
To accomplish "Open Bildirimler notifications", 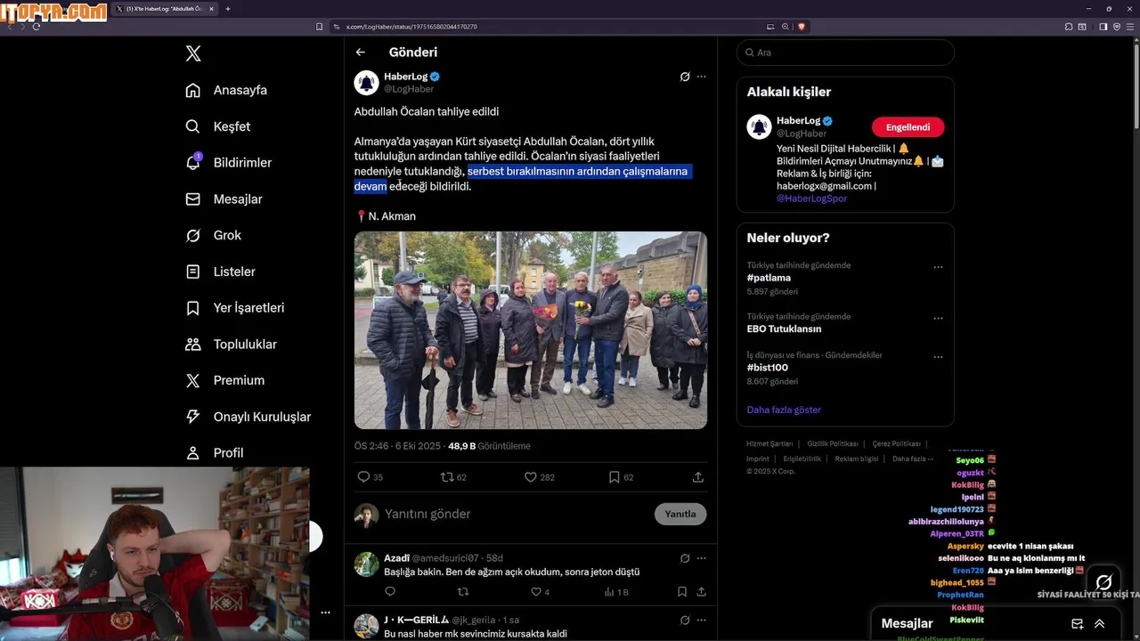I will pos(228,162).
